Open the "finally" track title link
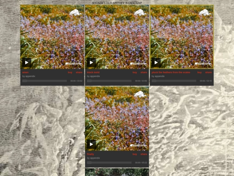 [90, 154]
